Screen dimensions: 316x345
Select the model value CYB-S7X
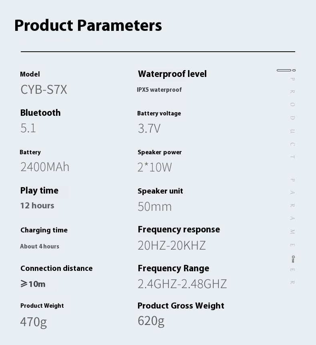[x=44, y=89]
